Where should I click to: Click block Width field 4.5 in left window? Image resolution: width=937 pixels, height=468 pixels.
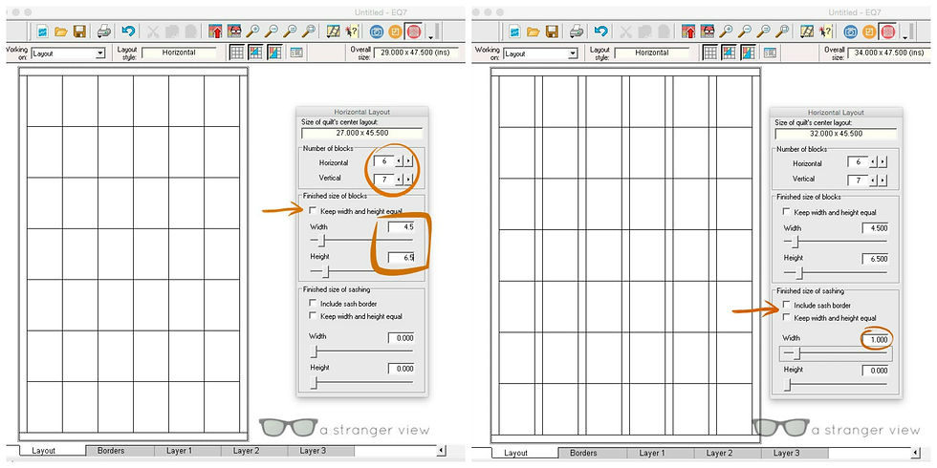click(x=401, y=227)
